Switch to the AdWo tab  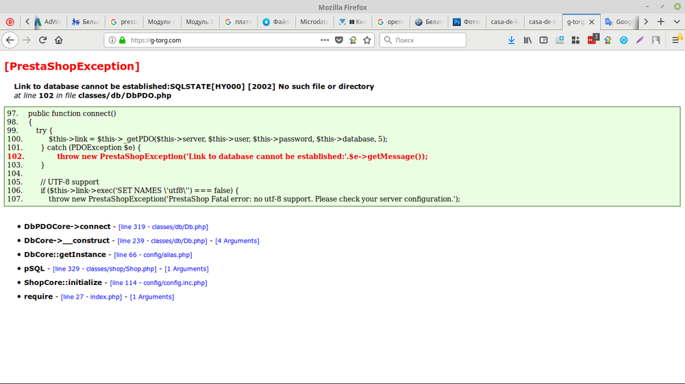(49, 22)
